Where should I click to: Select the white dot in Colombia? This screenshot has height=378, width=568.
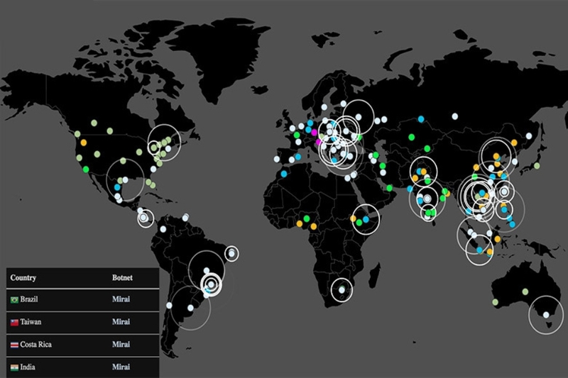[x=163, y=229]
